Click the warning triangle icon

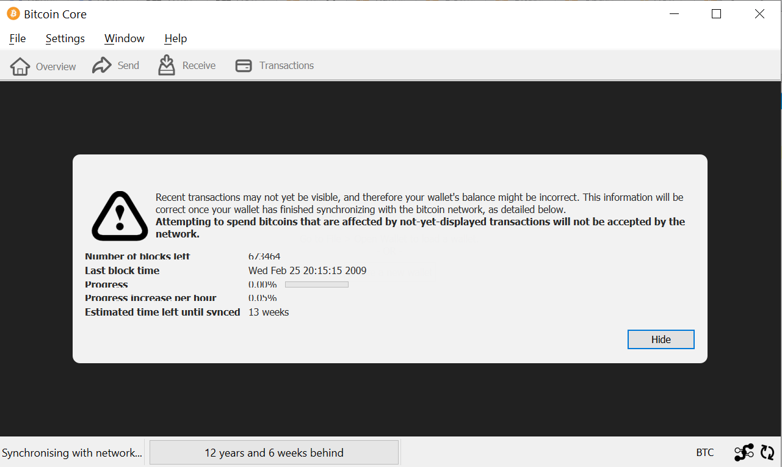point(120,215)
